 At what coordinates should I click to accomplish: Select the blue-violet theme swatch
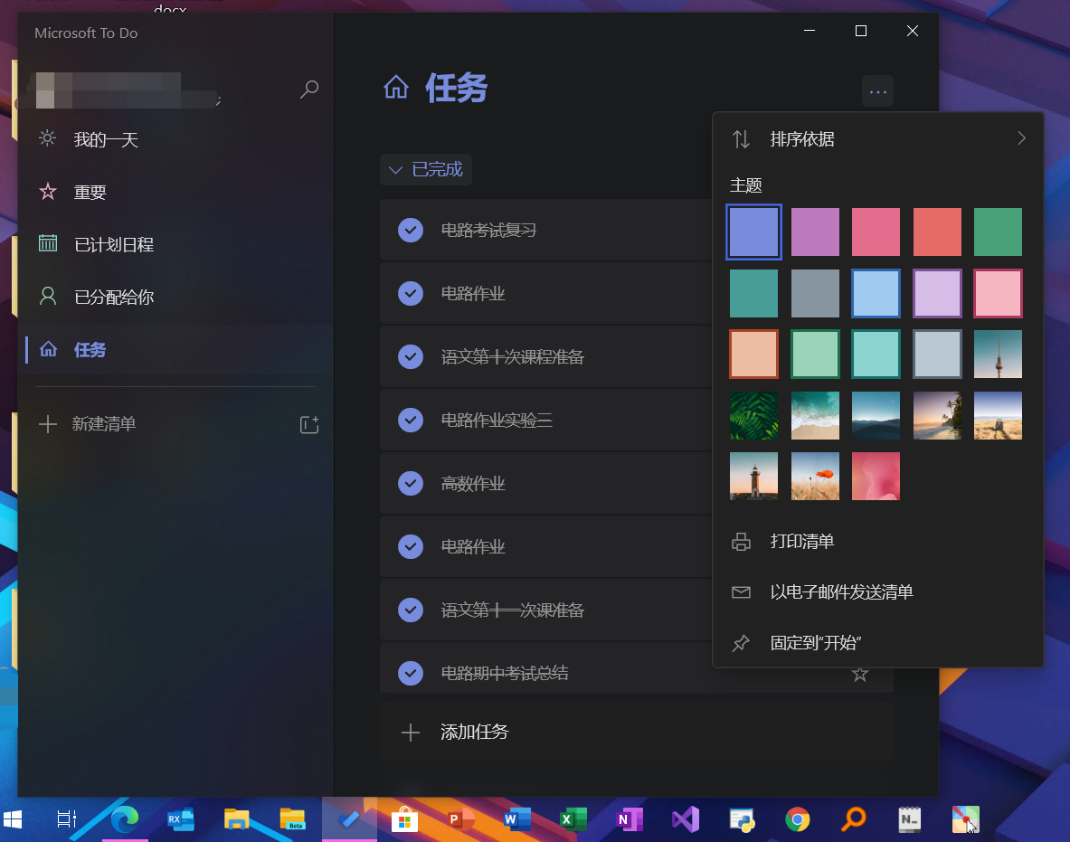tap(753, 232)
